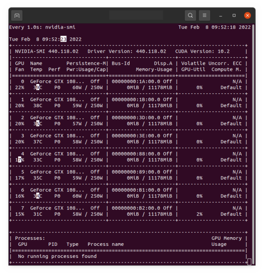Click bus ID 00000000:1A:00.0
This screenshot has width=264, height=275.
pyautogui.click(x=136, y=81)
